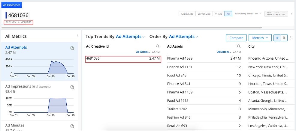Open the Ad Minutes chart zoom
This screenshot has width=296, height=131.
pyautogui.click(x=72, y=126)
